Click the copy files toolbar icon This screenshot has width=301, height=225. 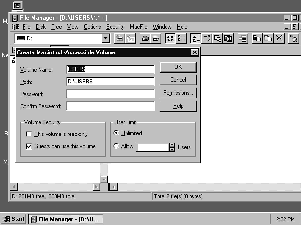coord(257,38)
